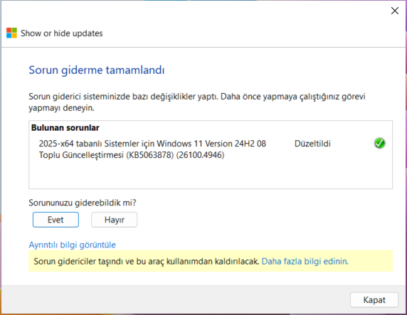Click the Evet button
Viewport: 407px width, 315px height.
[x=55, y=220]
